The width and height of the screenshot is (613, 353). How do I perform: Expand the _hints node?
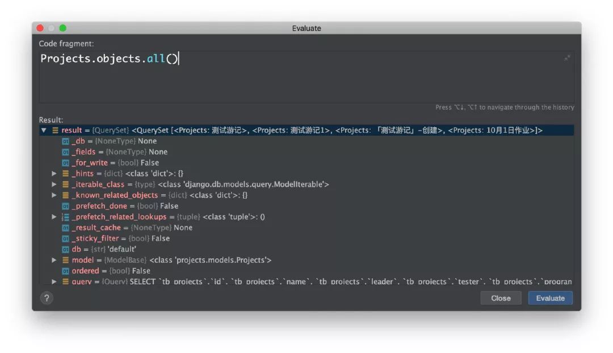point(54,174)
